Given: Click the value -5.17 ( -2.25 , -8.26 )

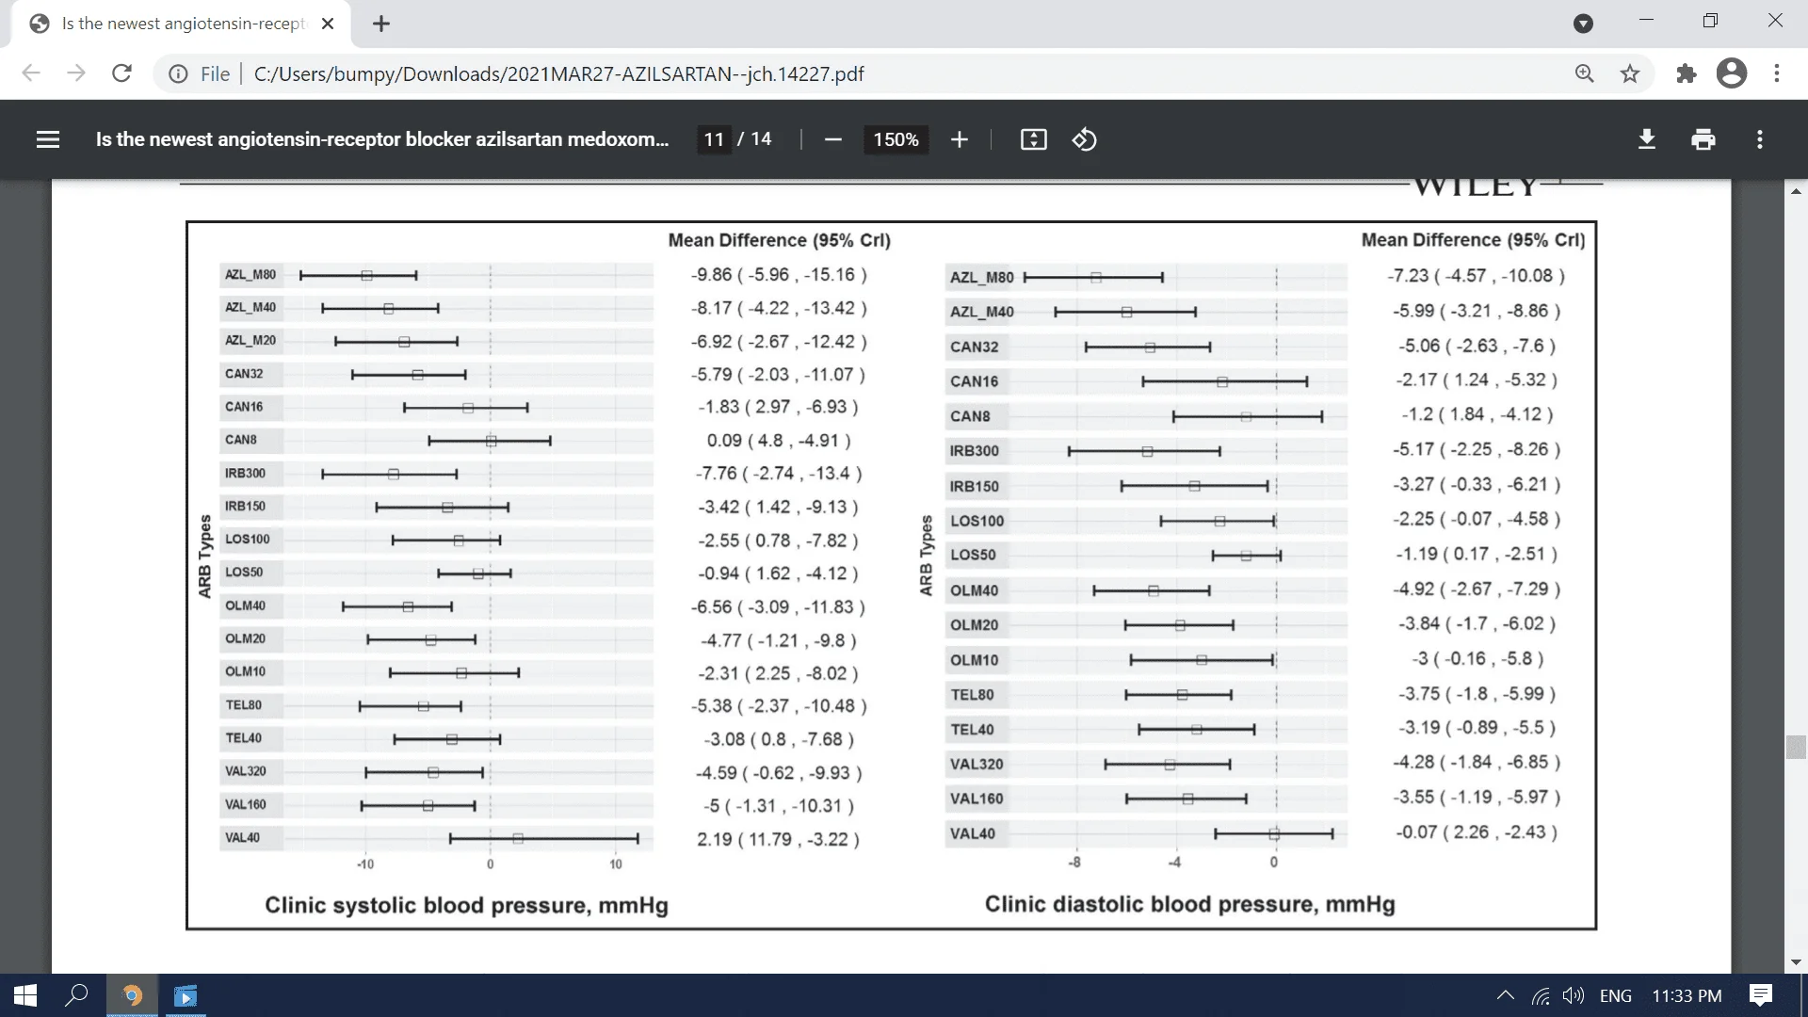Looking at the screenshot, I should tap(1476, 450).
